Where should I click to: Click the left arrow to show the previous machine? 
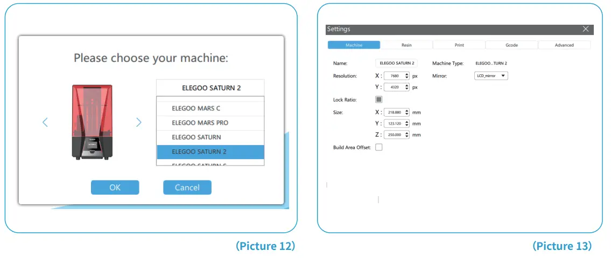[x=45, y=123]
